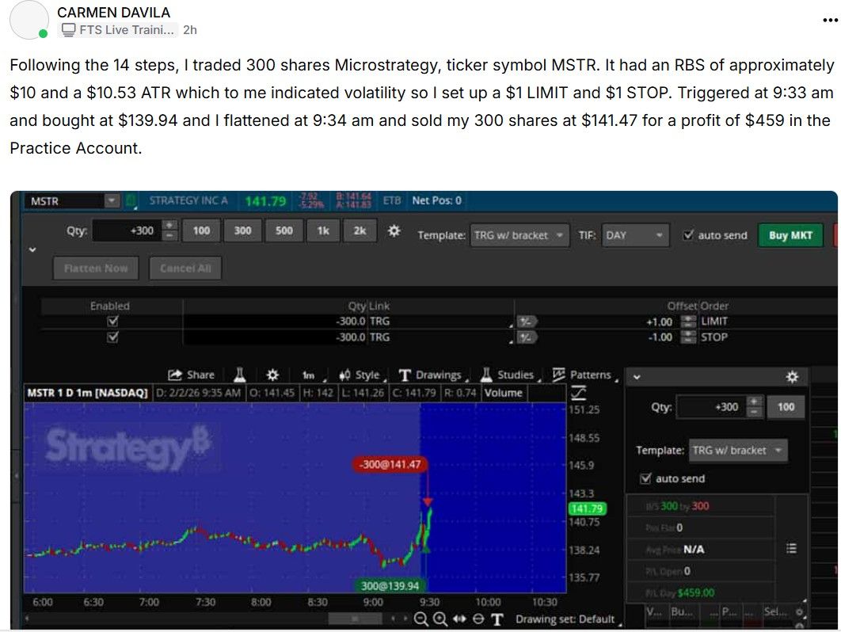Image resolution: width=841 pixels, height=632 pixels.
Task: Open the MSTR symbol dropdown arrow
Action: click(x=112, y=200)
